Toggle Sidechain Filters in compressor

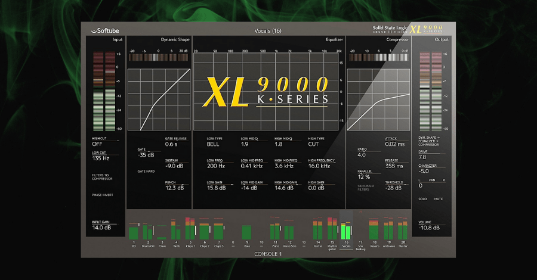(366, 188)
